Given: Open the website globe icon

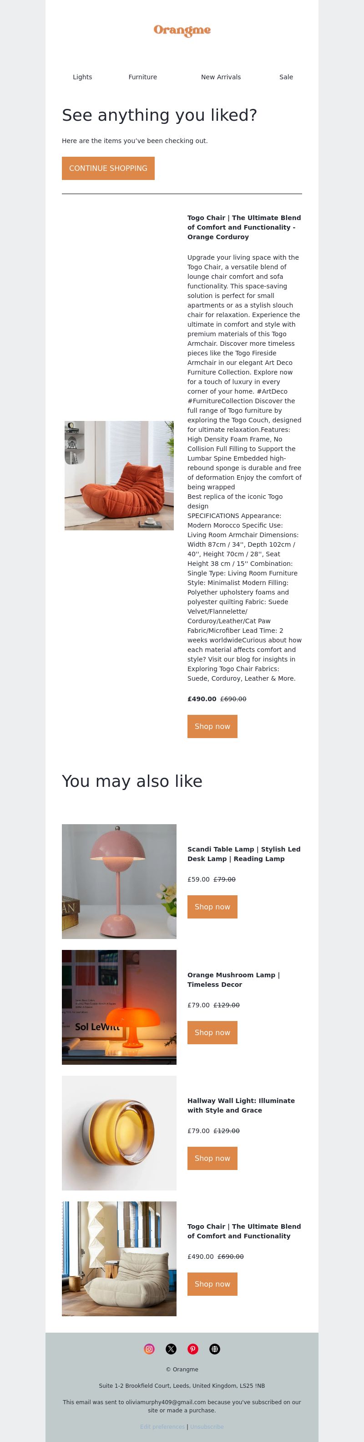Looking at the screenshot, I should coord(215,1349).
